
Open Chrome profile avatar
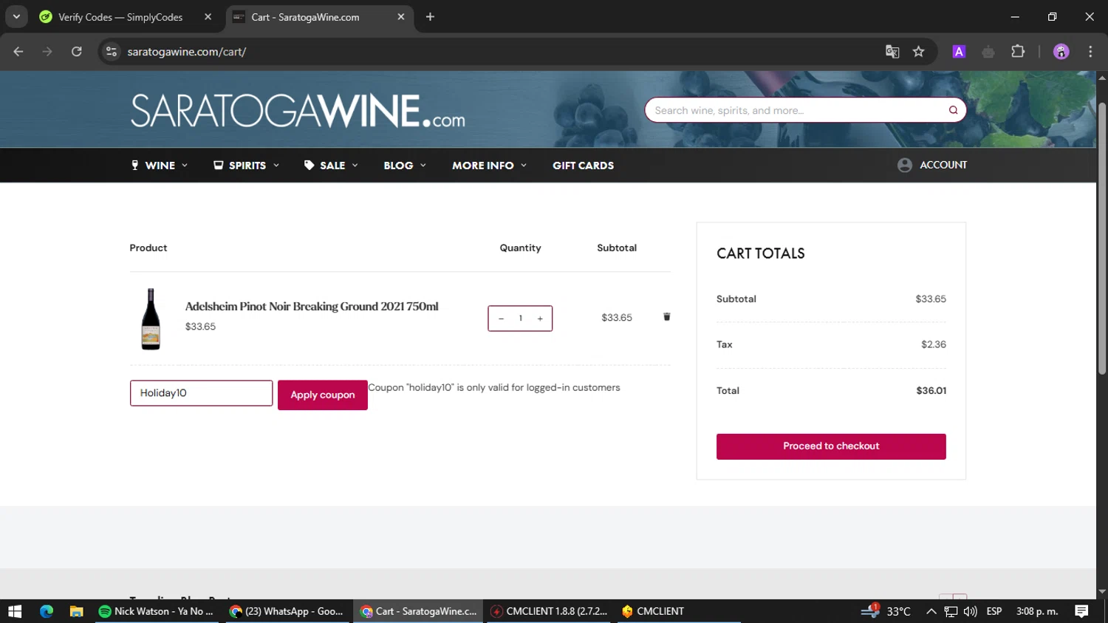1061,52
